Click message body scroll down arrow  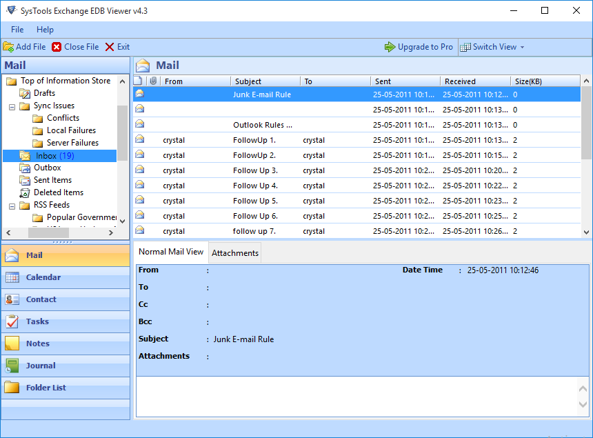[x=583, y=404]
